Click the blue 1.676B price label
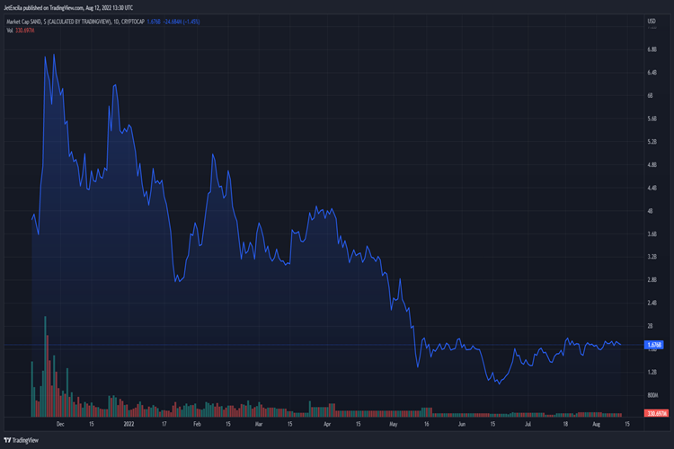Image resolution: width=674 pixels, height=449 pixels. click(653, 345)
